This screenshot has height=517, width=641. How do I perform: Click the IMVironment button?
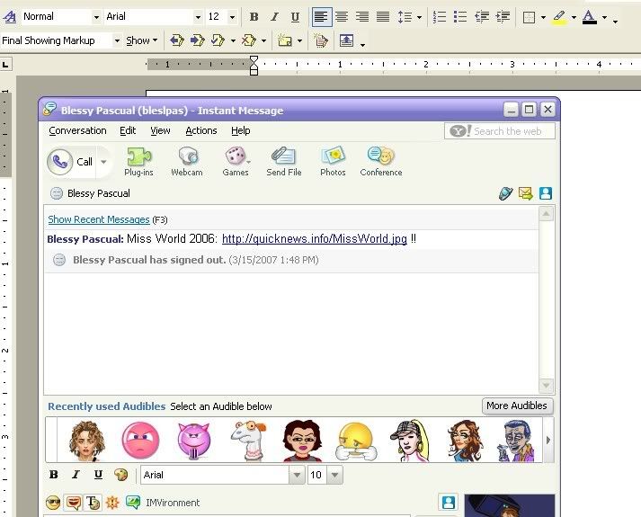click(163, 503)
